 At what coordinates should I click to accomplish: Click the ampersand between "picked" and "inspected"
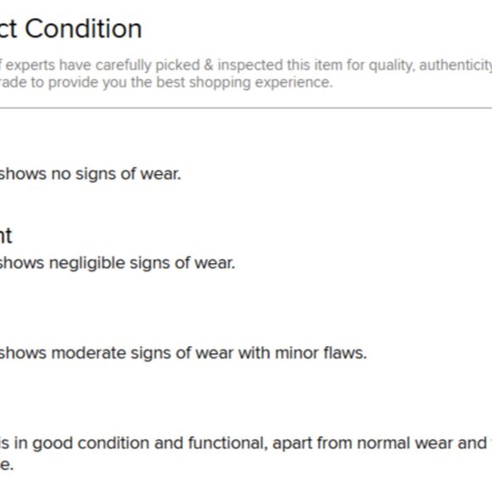[209, 65]
